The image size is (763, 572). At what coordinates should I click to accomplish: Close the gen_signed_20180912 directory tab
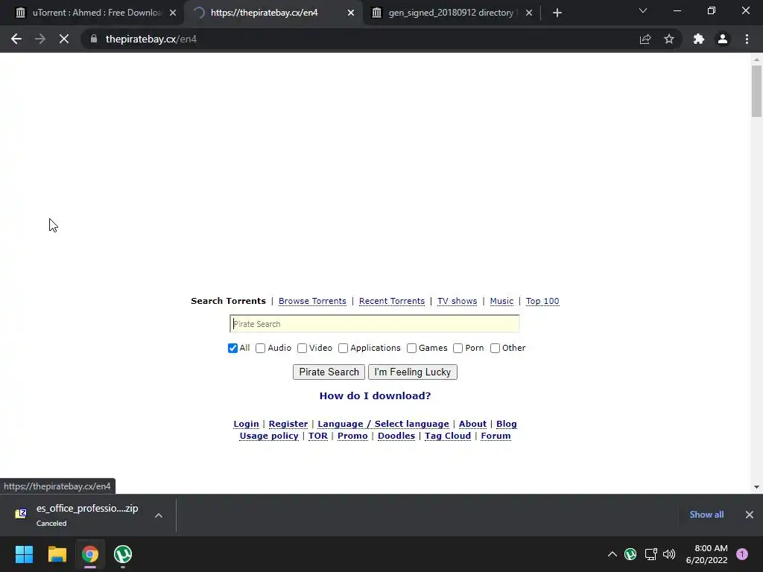(529, 13)
